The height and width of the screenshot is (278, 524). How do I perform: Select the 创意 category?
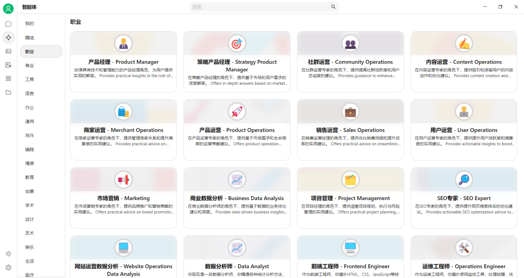coord(41,191)
